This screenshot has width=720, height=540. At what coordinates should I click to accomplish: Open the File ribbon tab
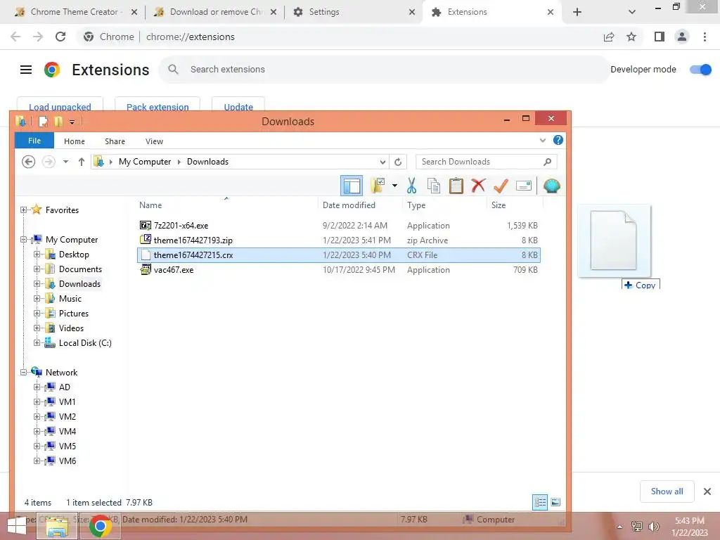pyautogui.click(x=34, y=141)
